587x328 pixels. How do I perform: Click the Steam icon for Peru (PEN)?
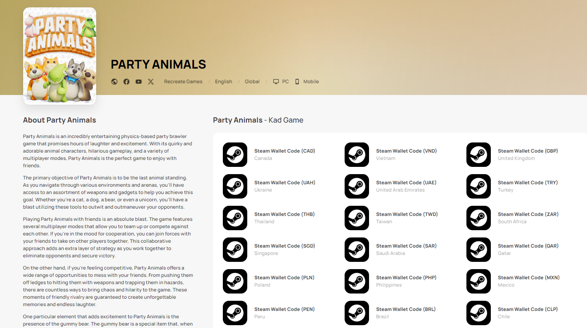pos(235,313)
